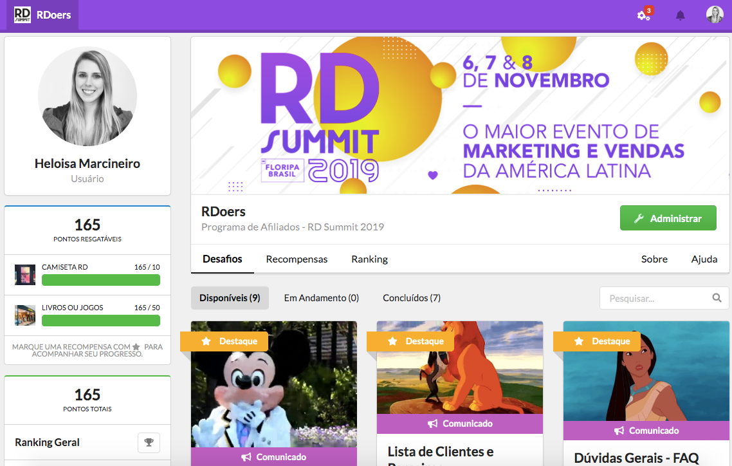This screenshot has height=466, width=732.
Task: Click Destaque star on Mickey card
Action: (x=206, y=341)
